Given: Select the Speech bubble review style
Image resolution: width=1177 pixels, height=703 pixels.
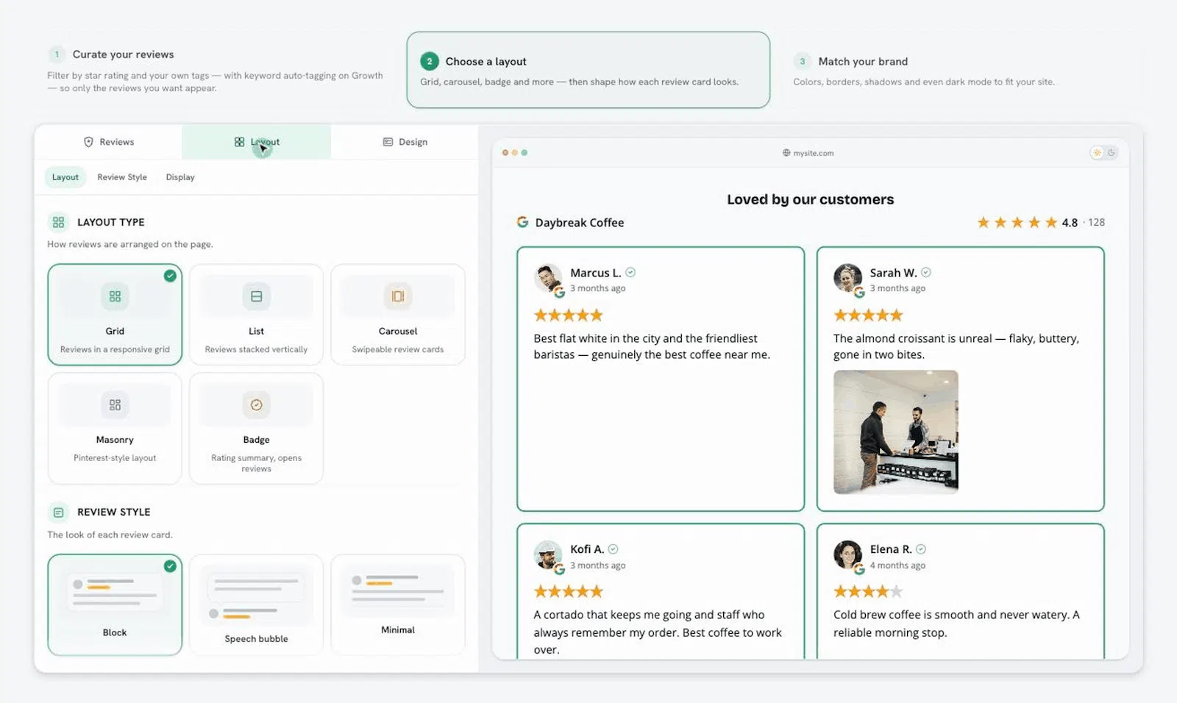Looking at the screenshot, I should click(256, 604).
